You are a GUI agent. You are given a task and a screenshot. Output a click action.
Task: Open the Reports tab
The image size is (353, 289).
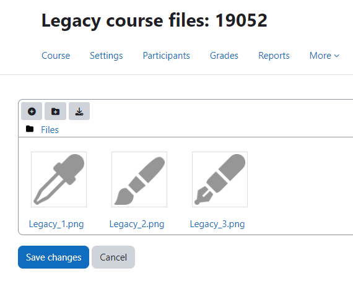coord(274,56)
